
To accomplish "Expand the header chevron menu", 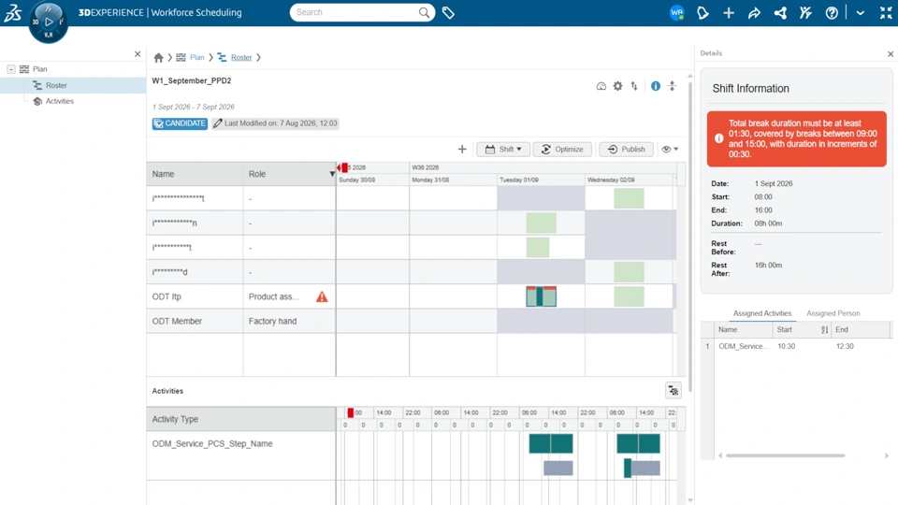I will 861,12.
